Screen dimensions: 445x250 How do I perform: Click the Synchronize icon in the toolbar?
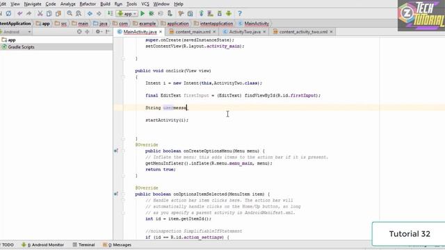pyautogui.click(x=8, y=13)
